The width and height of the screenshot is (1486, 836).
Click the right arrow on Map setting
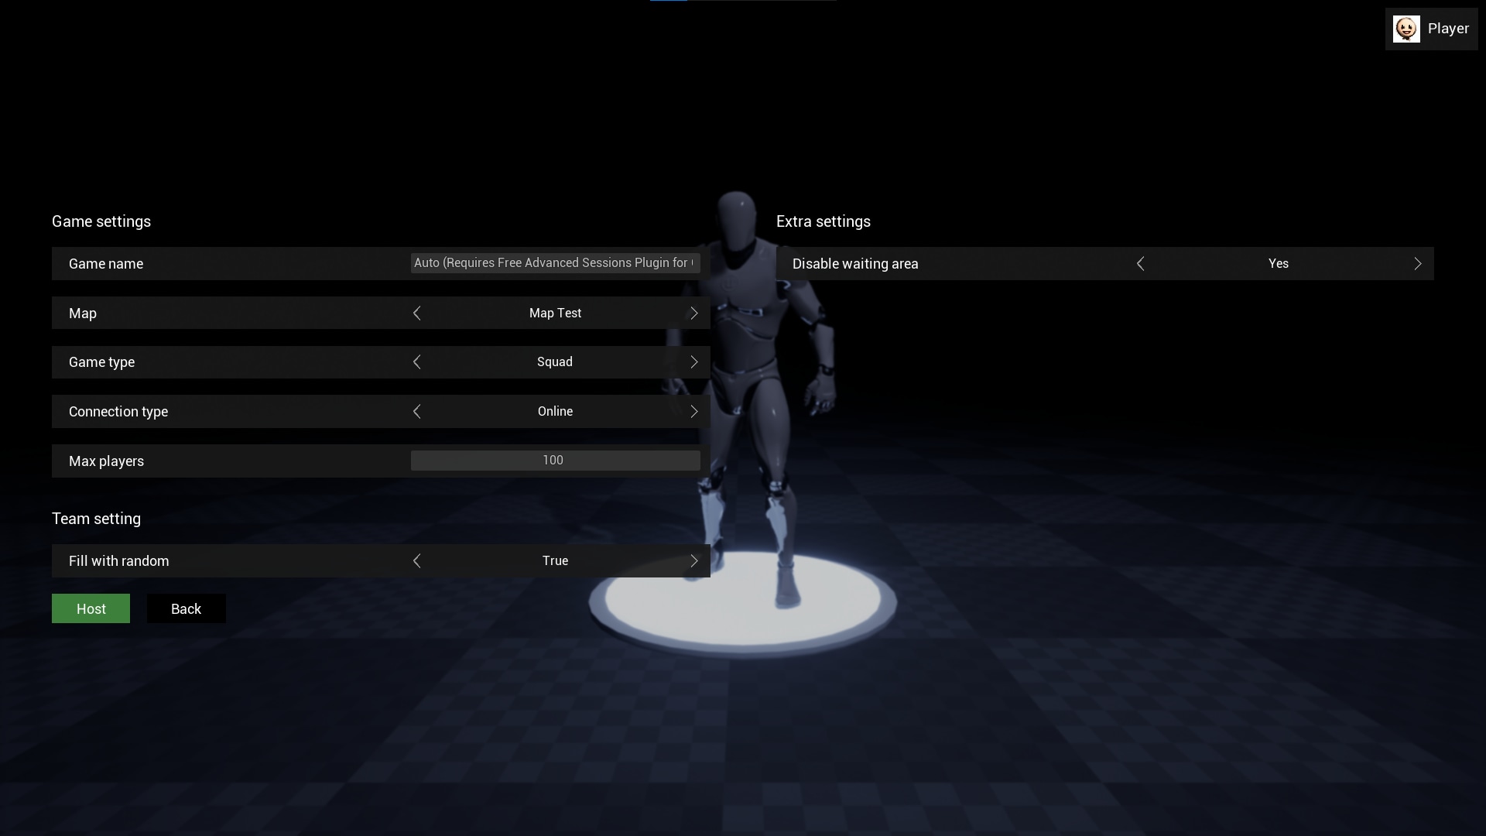pos(693,313)
